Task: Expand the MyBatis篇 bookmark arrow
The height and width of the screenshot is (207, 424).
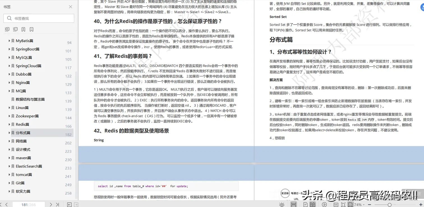Action: point(9,41)
